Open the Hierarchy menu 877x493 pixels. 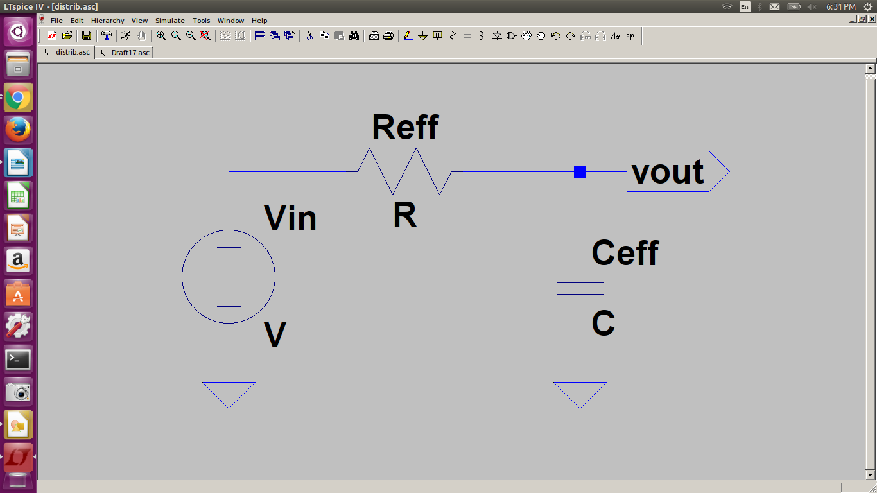pos(107,21)
